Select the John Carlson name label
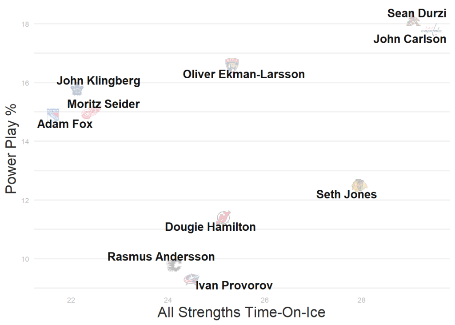This screenshot has width=455, height=325. pos(409,39)
